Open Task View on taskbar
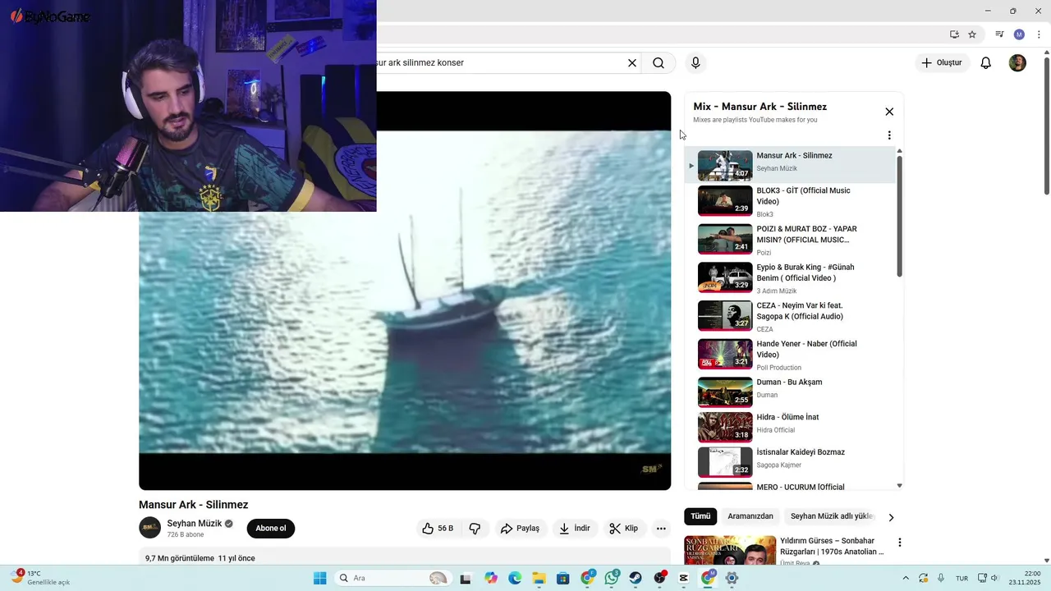Viewport: 1051px width, 591px height. pos(466,578)
